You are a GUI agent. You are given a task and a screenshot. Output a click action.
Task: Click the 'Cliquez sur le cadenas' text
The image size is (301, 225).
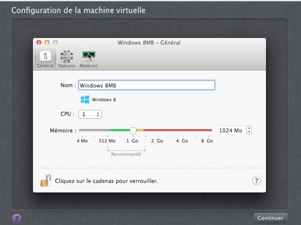pyautogui.click(x=106, y=181)
